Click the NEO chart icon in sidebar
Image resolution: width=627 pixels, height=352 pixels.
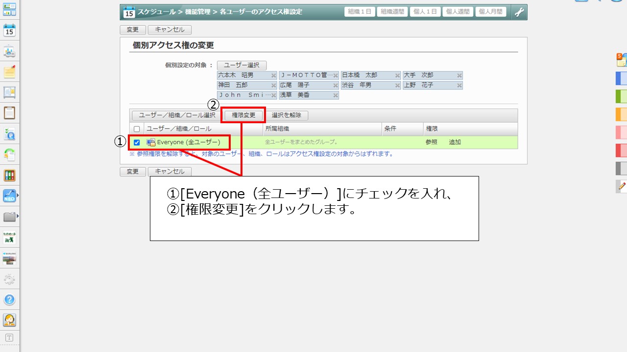coord(9,196)
